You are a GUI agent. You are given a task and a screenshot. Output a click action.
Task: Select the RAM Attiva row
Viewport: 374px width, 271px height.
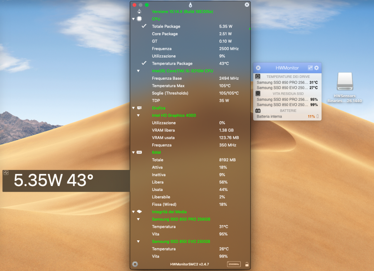coord(190,167)
